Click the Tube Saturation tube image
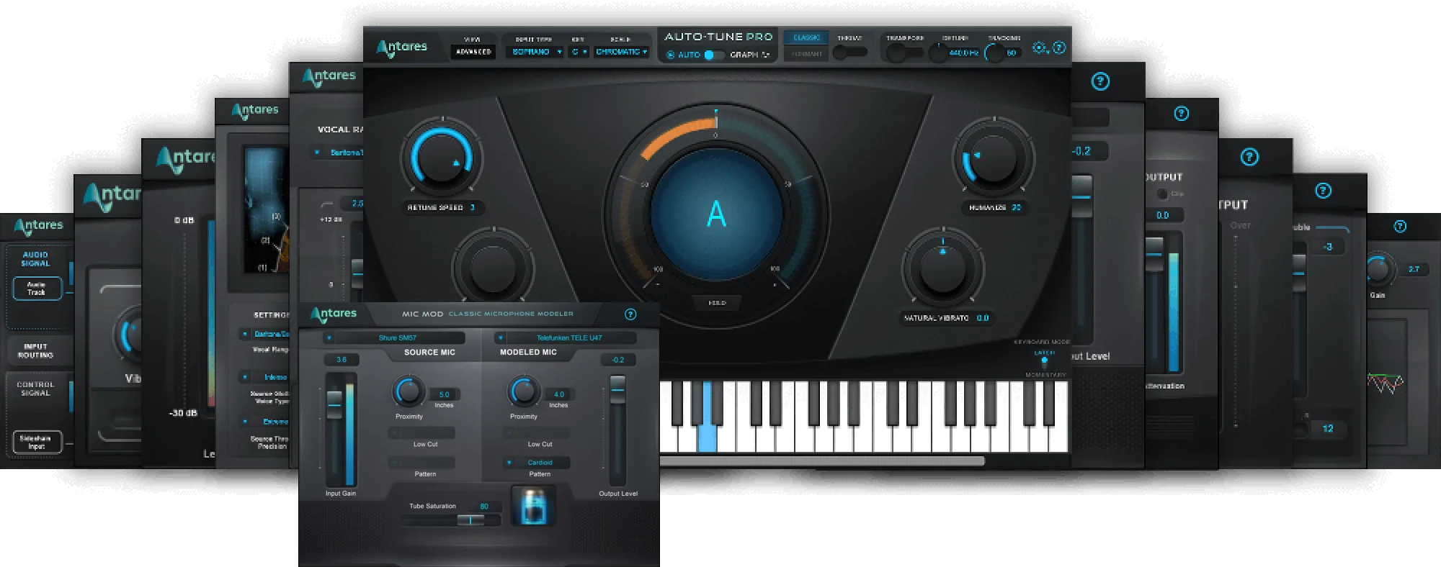Viewport: 1441px width, 567px height. point(533,505)
